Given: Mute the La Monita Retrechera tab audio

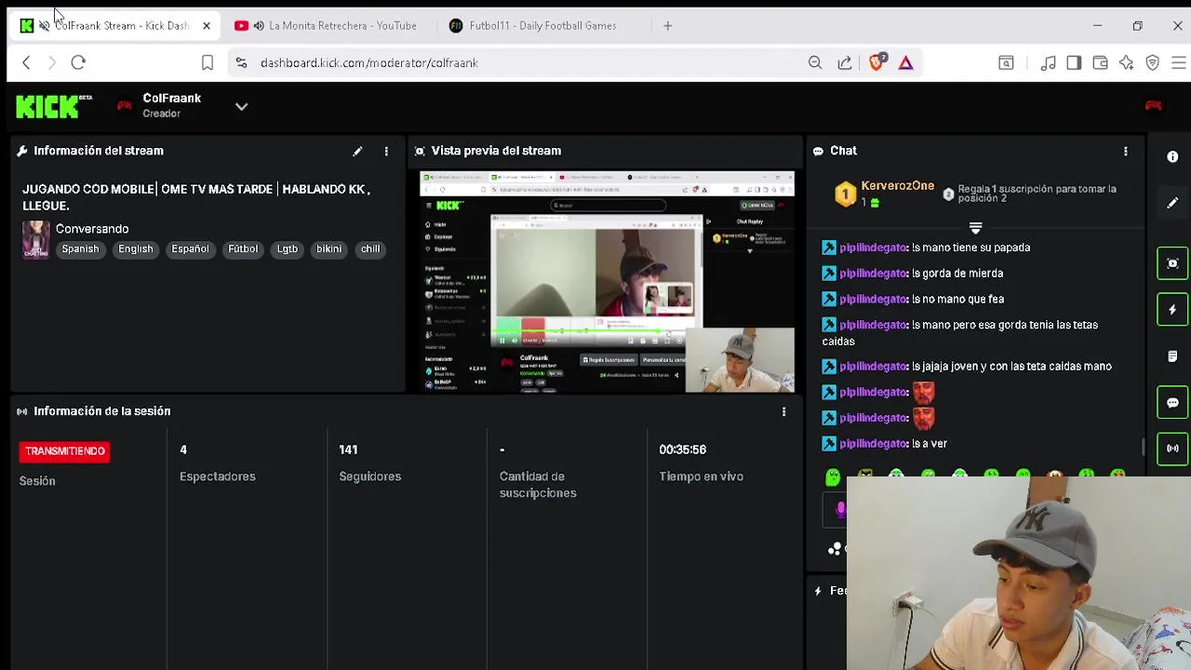Looking at the screenshot, I should (259, 26).
